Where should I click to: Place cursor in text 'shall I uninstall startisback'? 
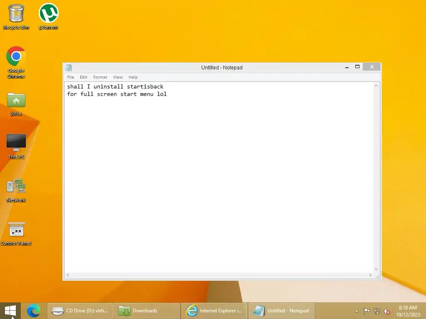click(x=115, y=86)
